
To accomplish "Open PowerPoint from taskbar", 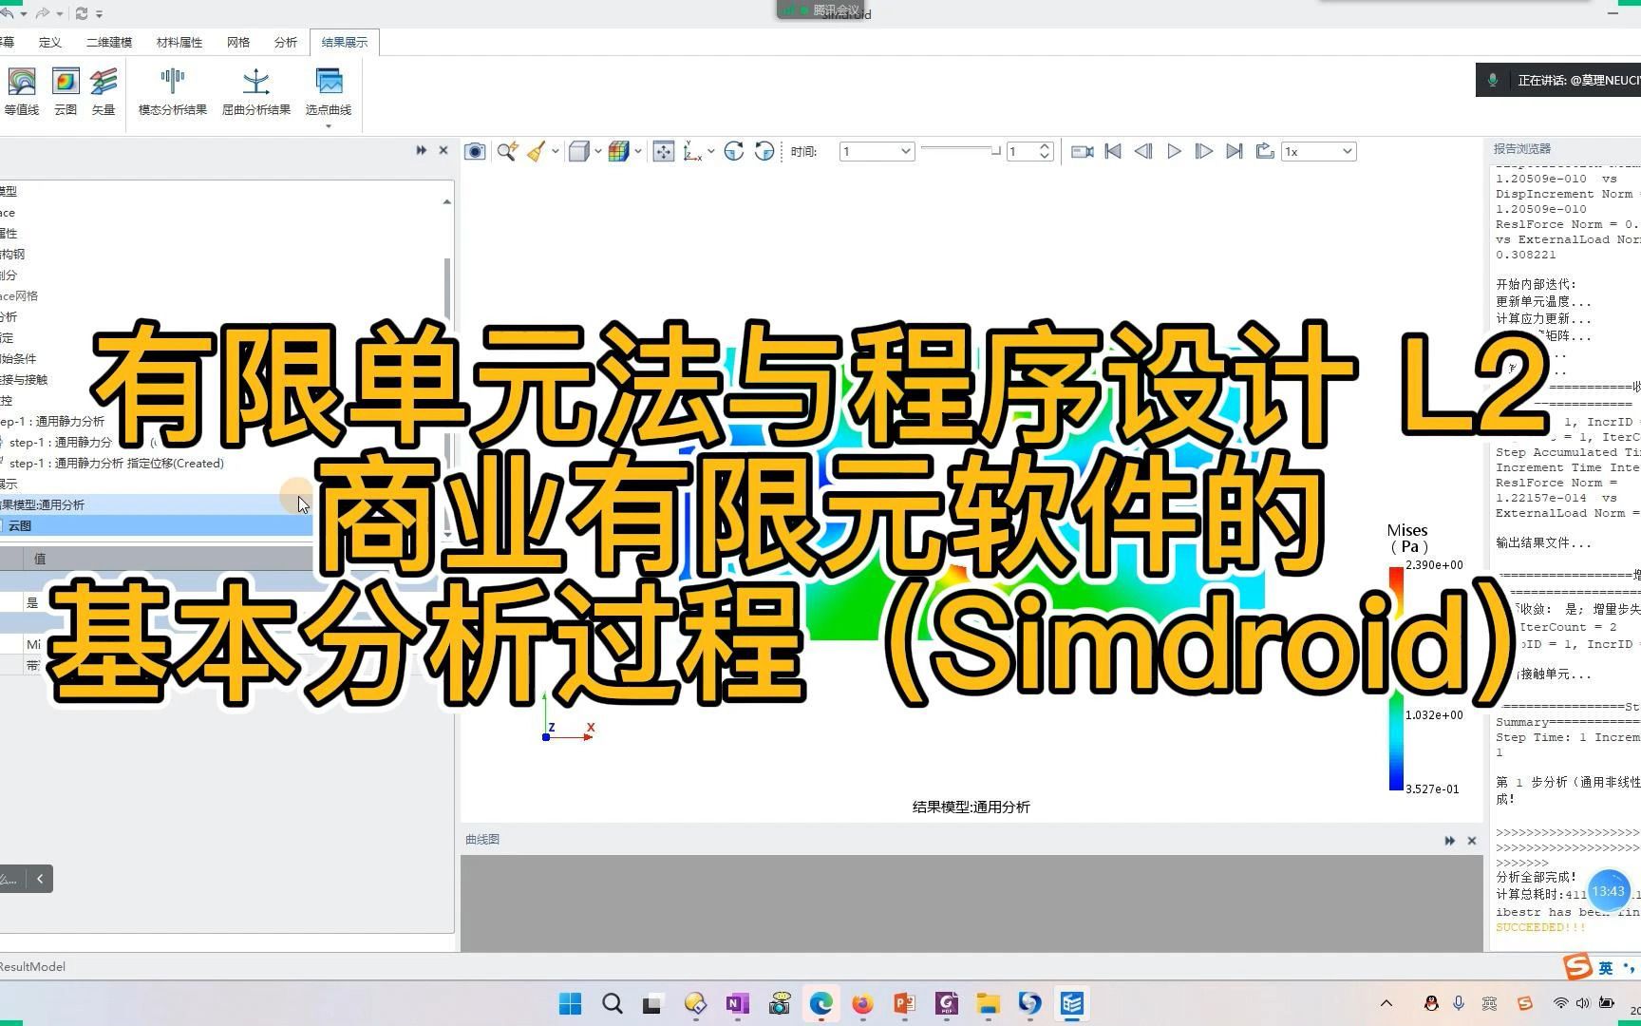I will pyautogui.click(x=904, y=1003).
